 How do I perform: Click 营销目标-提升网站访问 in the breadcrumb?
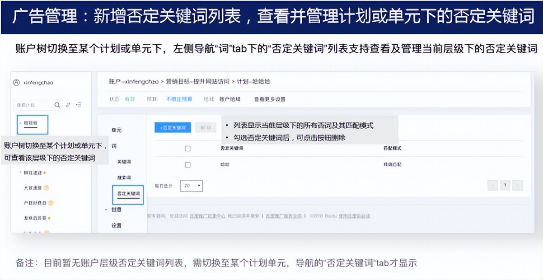tap(198, 82)
